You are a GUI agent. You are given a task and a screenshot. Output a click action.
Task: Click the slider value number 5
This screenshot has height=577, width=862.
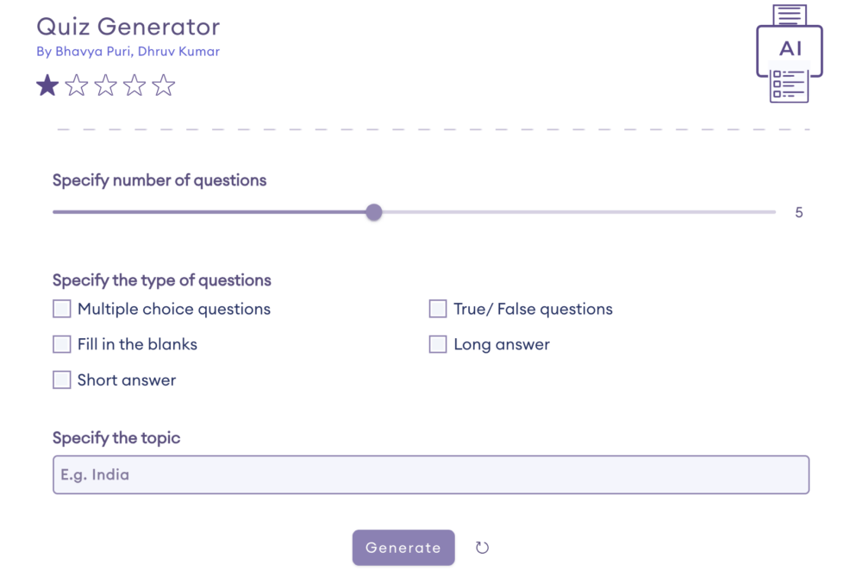(799, 212)
